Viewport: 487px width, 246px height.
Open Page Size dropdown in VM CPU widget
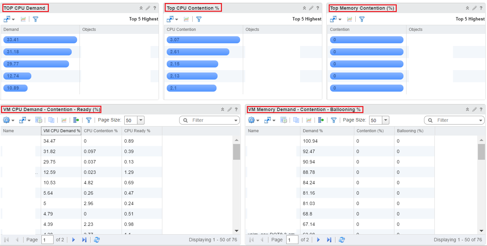click(140, 120)
